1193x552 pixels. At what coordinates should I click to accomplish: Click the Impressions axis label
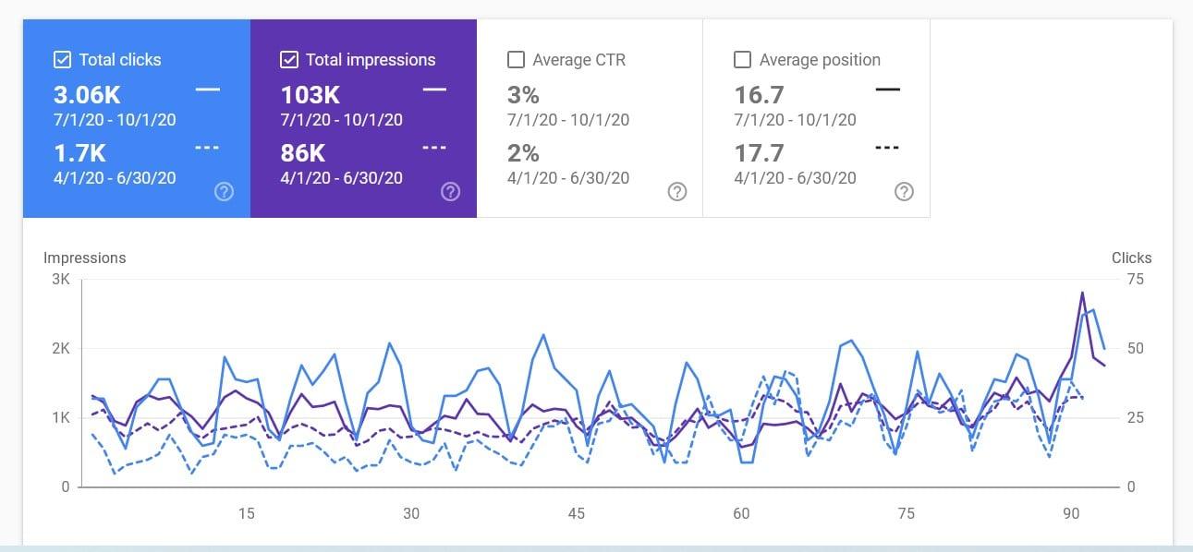85,258
